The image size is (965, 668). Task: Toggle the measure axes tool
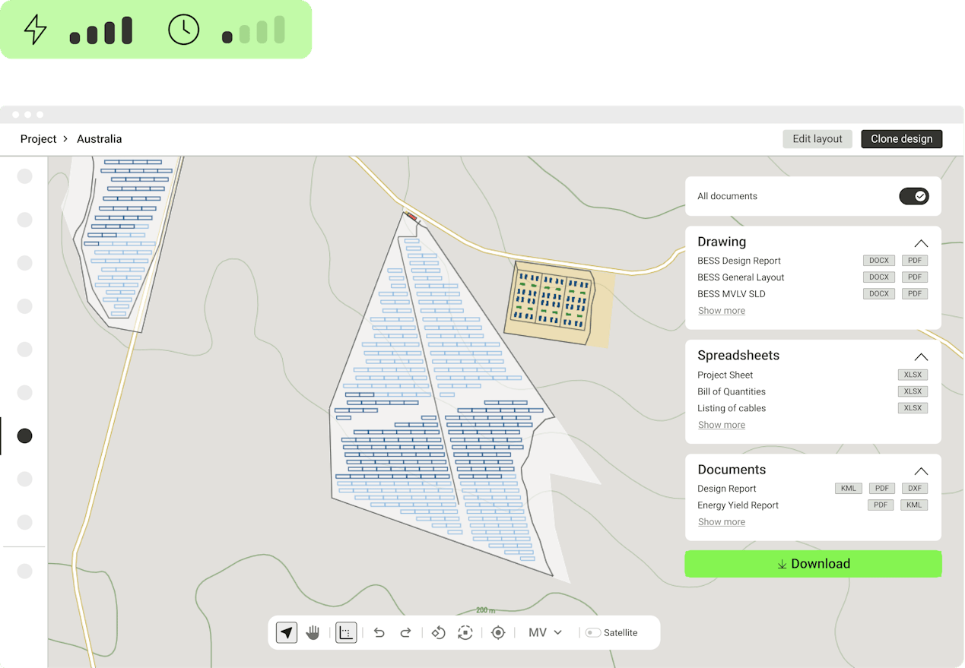(346, 632)
